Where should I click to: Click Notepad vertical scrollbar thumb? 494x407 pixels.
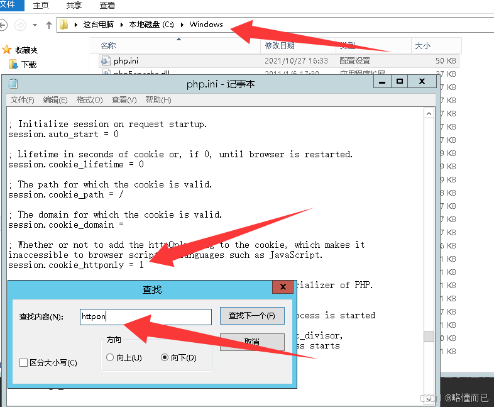[x=429, y=337]
